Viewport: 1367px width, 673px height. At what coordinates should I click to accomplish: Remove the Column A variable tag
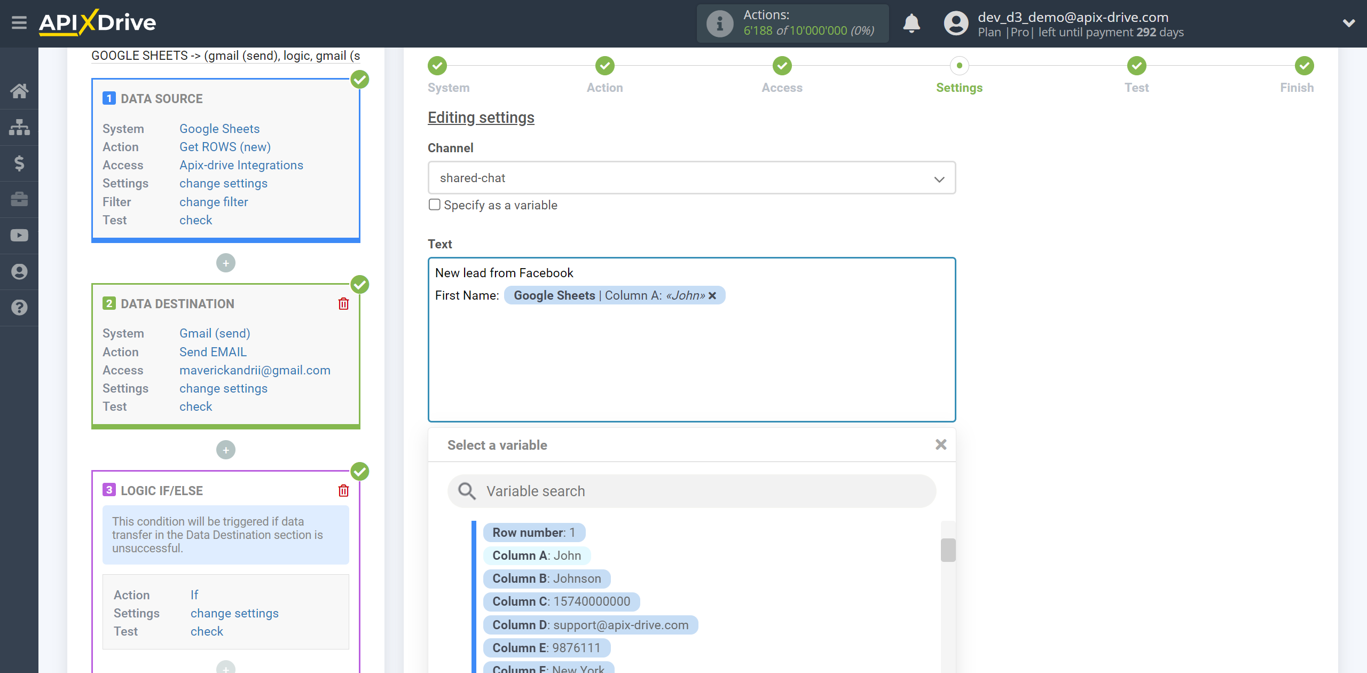pos(712,295)
